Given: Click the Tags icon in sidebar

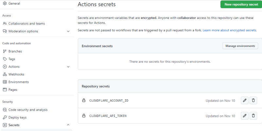Looking at the screenshot, I should click(x=5, y=59).
